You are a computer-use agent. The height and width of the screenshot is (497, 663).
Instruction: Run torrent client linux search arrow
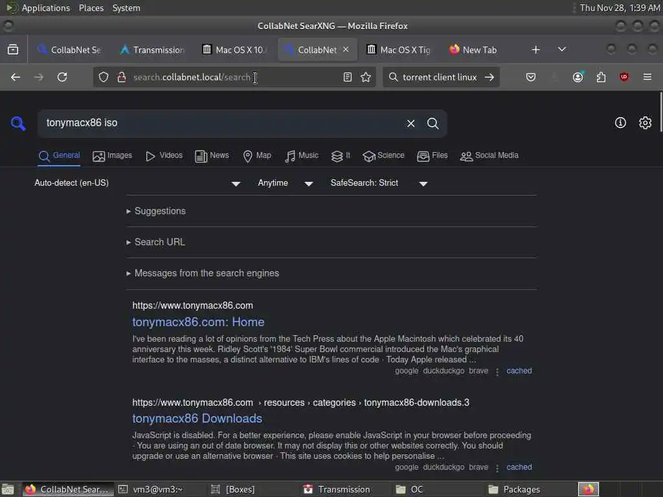point(489,77)
